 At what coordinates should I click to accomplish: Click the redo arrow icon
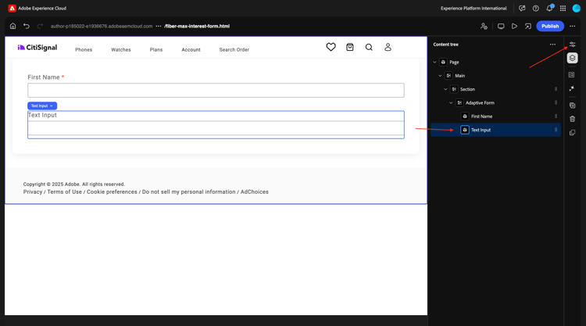point(40,26)
